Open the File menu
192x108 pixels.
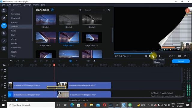pos(3,5)
